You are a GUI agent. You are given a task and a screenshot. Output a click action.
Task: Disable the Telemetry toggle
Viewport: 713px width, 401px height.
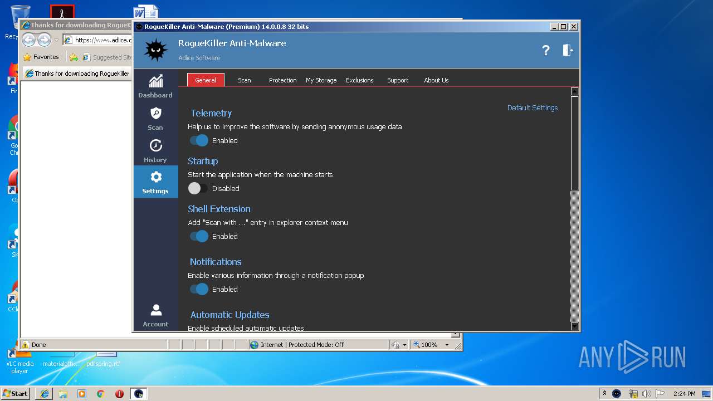(x=198, y=140)
